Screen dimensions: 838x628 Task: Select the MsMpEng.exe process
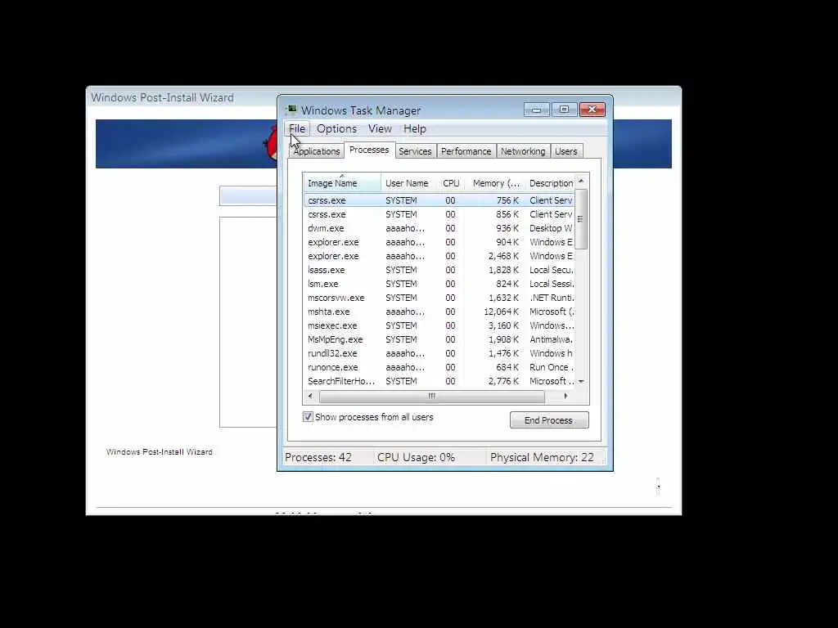click(440, 339)
